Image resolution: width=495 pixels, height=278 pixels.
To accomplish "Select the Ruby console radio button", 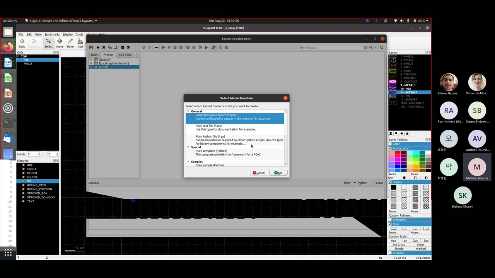I will (341, 183).
